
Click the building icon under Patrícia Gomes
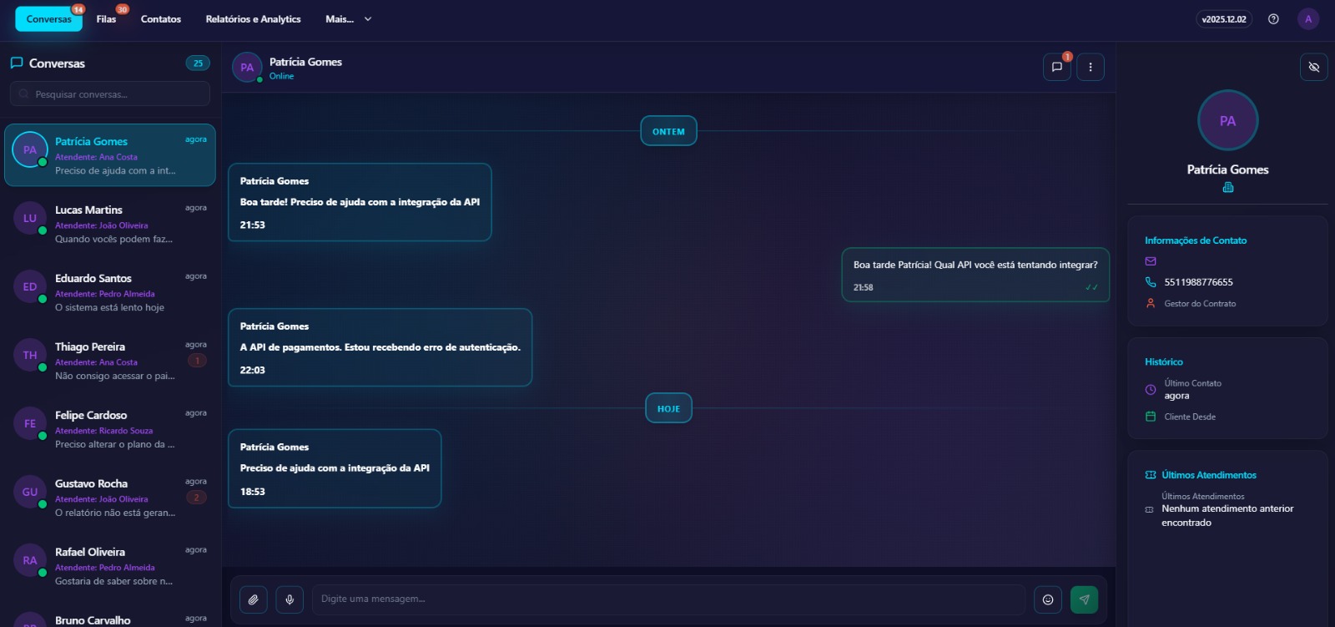[x=1227, y=187]
